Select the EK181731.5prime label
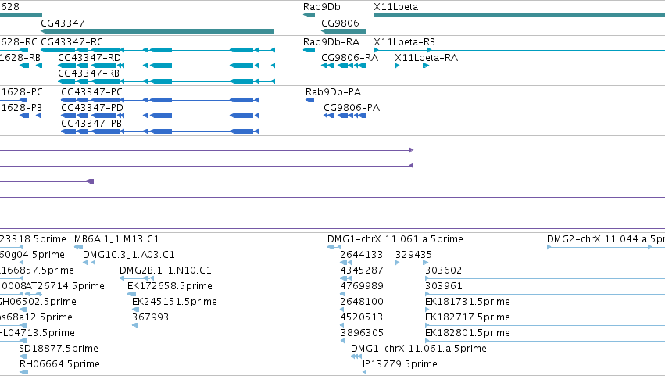 click(467, 302)
